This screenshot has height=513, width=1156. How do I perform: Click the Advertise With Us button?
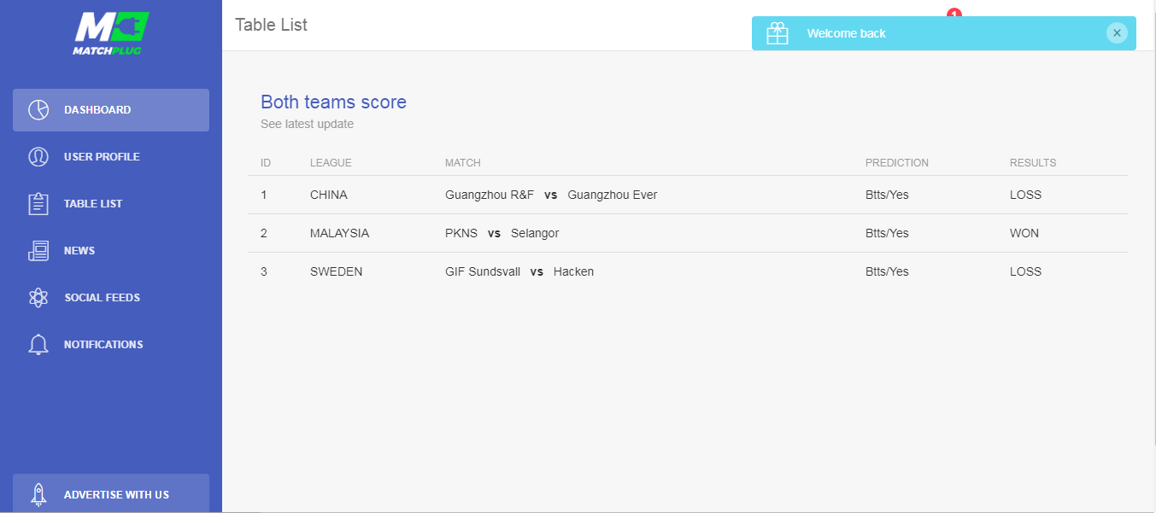(x=111, y=493)
